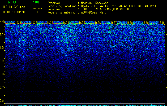Click the 1626 time marker

click(x=98, y=23)
